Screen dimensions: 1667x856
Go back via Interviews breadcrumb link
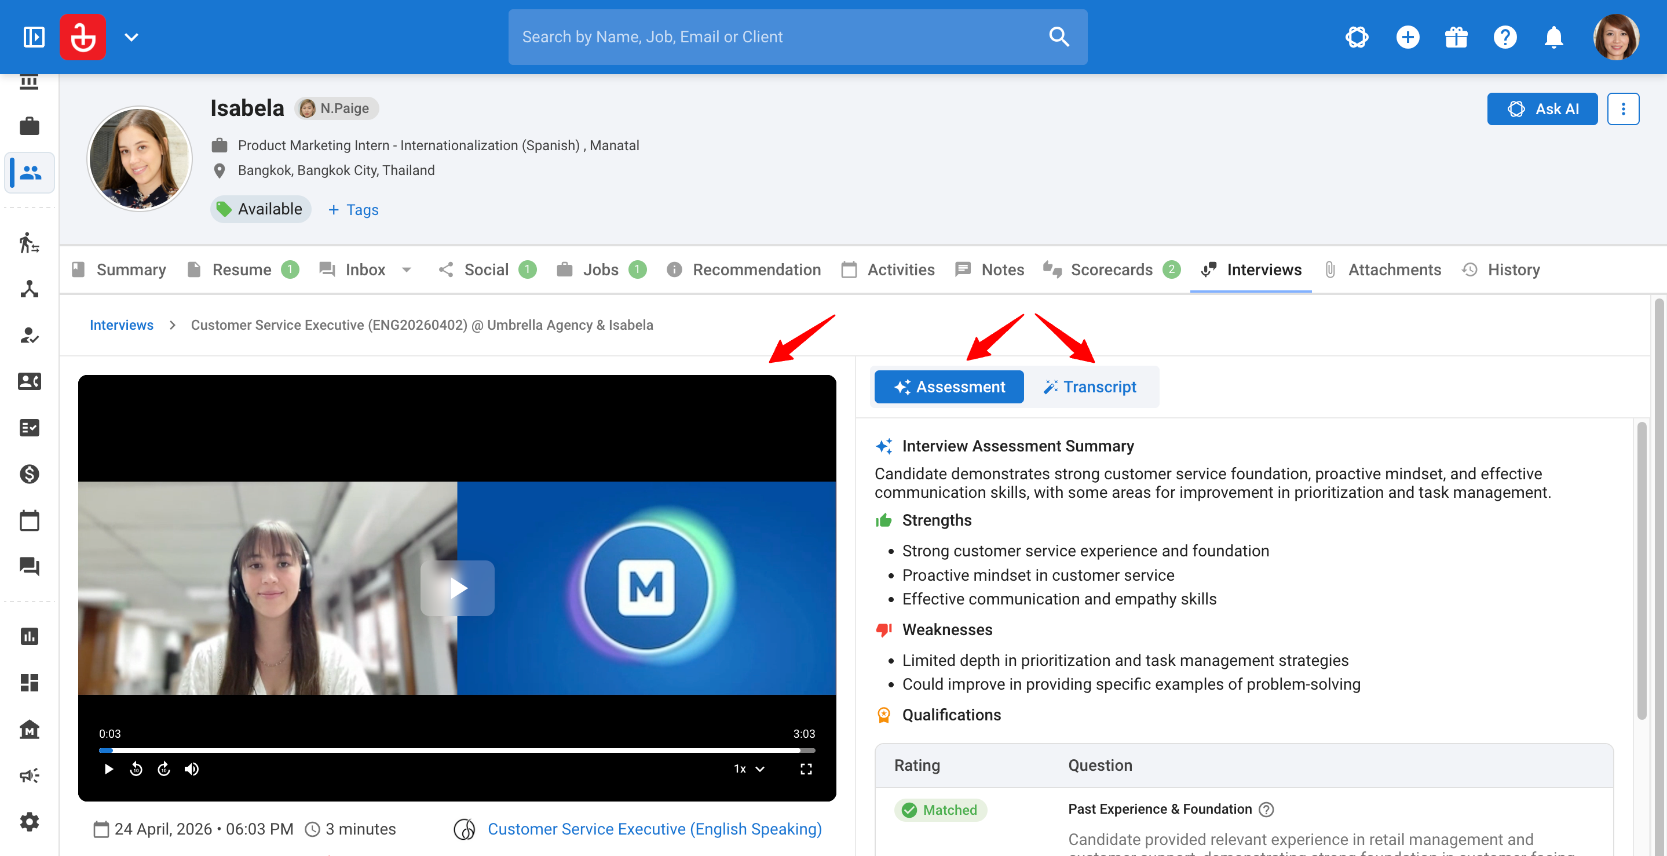tap(122, 325)
